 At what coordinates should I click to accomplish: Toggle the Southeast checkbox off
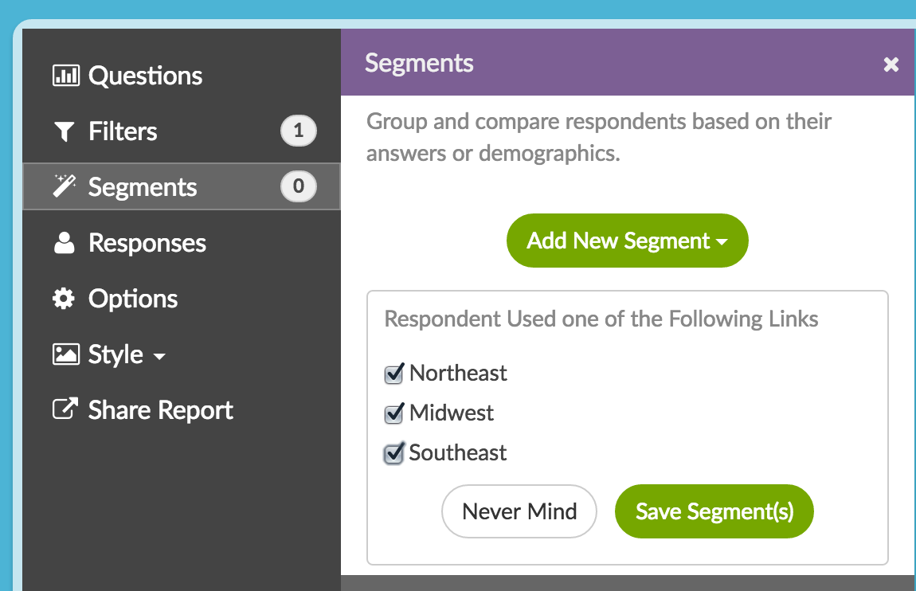[x=393, y=454]
